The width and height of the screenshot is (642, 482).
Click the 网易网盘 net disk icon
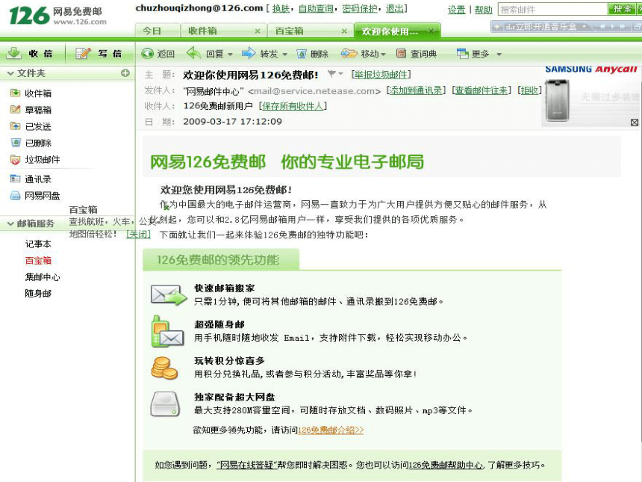(x=15, y=196)
